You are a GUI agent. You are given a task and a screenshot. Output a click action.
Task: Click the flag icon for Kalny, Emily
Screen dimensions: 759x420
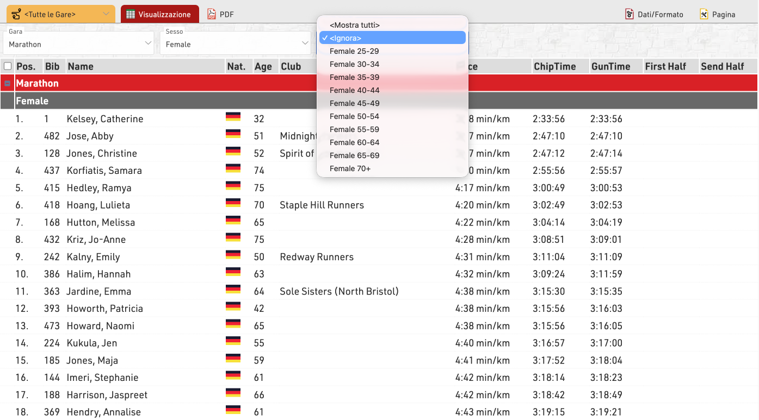pos(233,255)
